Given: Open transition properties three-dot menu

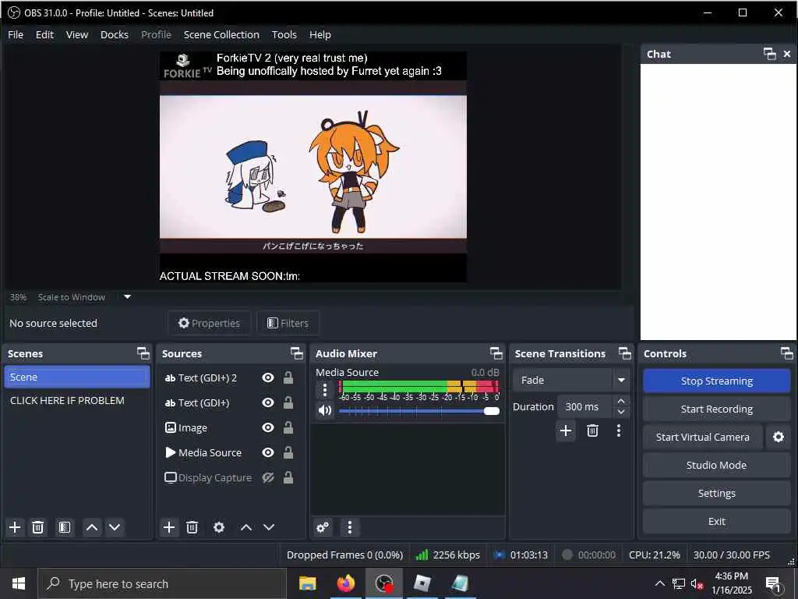Looking at the screenshot, I should click(x=619, y=431).
